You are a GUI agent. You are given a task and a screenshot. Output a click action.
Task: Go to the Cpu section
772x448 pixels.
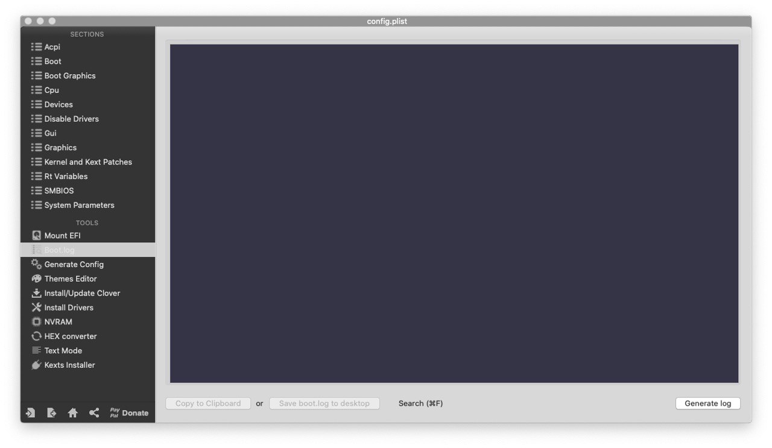click(87, 90)
